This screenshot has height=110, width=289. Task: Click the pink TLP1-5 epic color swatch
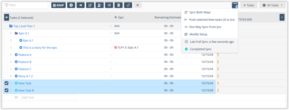point(116,48)
